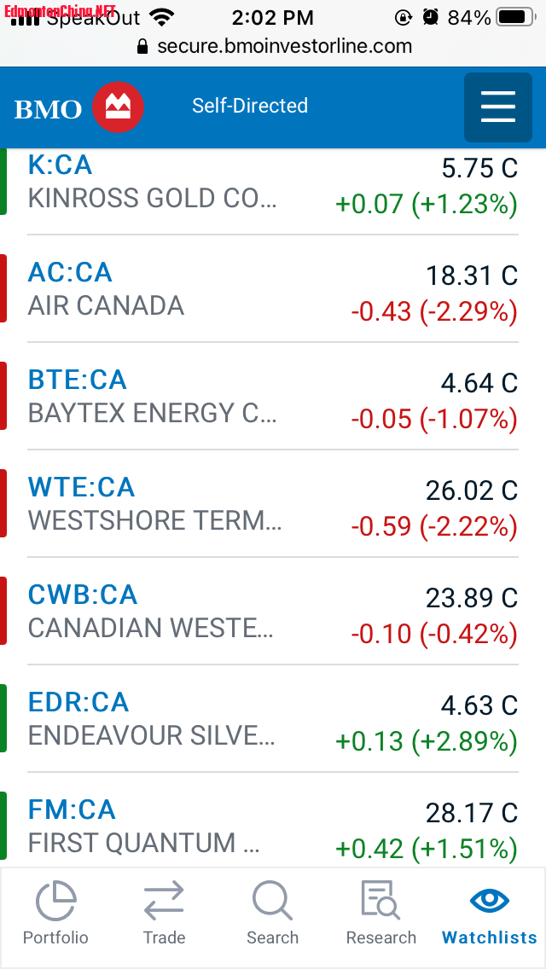Select the FM:CA symbol

click(72, 809)
